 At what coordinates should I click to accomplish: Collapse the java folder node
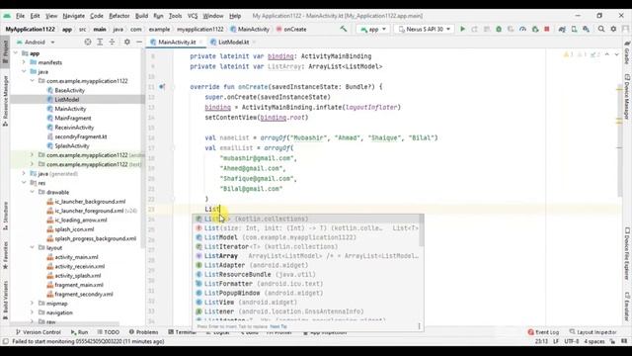[x=24, y=72]
